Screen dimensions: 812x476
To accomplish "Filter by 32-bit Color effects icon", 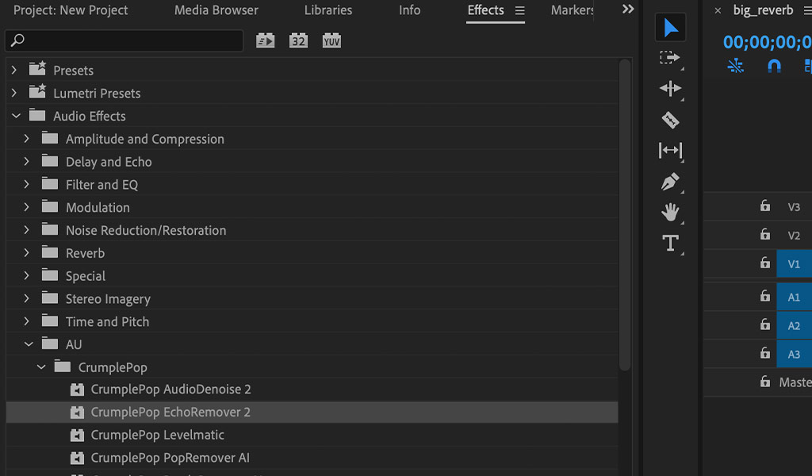I will (298, 40).
